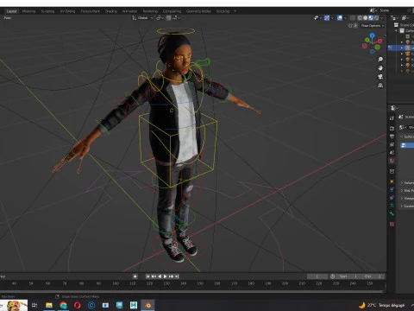This screenshot has height=311, width=414.
Task: Switch to solid viewport shading
Action: [365, 18]
